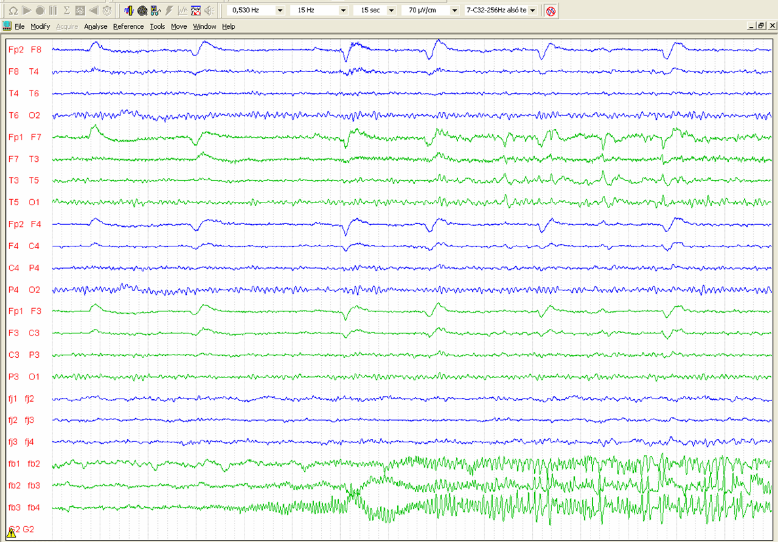
Task: Click the yellow warning triangle icon
Action: 11,533
